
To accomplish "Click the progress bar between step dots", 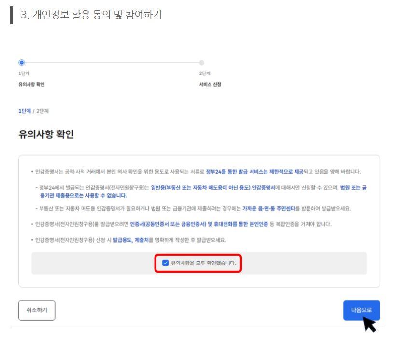I will (110, 62).
